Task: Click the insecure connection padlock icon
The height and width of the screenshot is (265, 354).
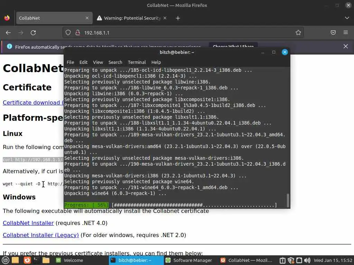Action: click(x=78, y=33)
